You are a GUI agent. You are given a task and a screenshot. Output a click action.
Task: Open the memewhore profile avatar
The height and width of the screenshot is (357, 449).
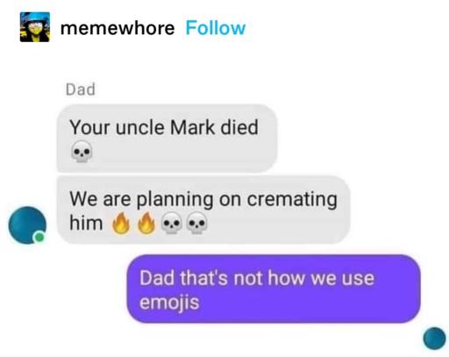coord(35,27)
